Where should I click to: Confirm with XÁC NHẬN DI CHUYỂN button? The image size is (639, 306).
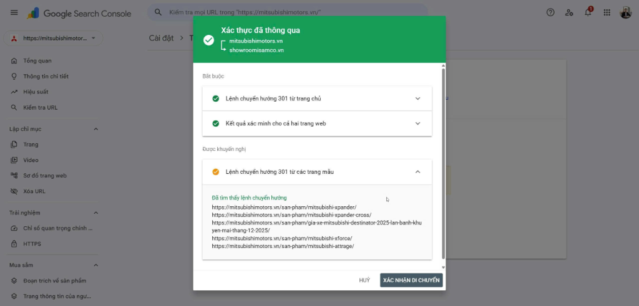[411, 280]
